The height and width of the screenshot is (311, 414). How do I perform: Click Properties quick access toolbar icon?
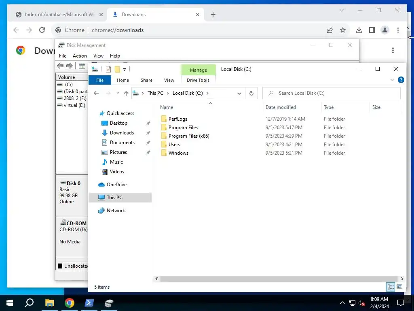click(108, 69)
